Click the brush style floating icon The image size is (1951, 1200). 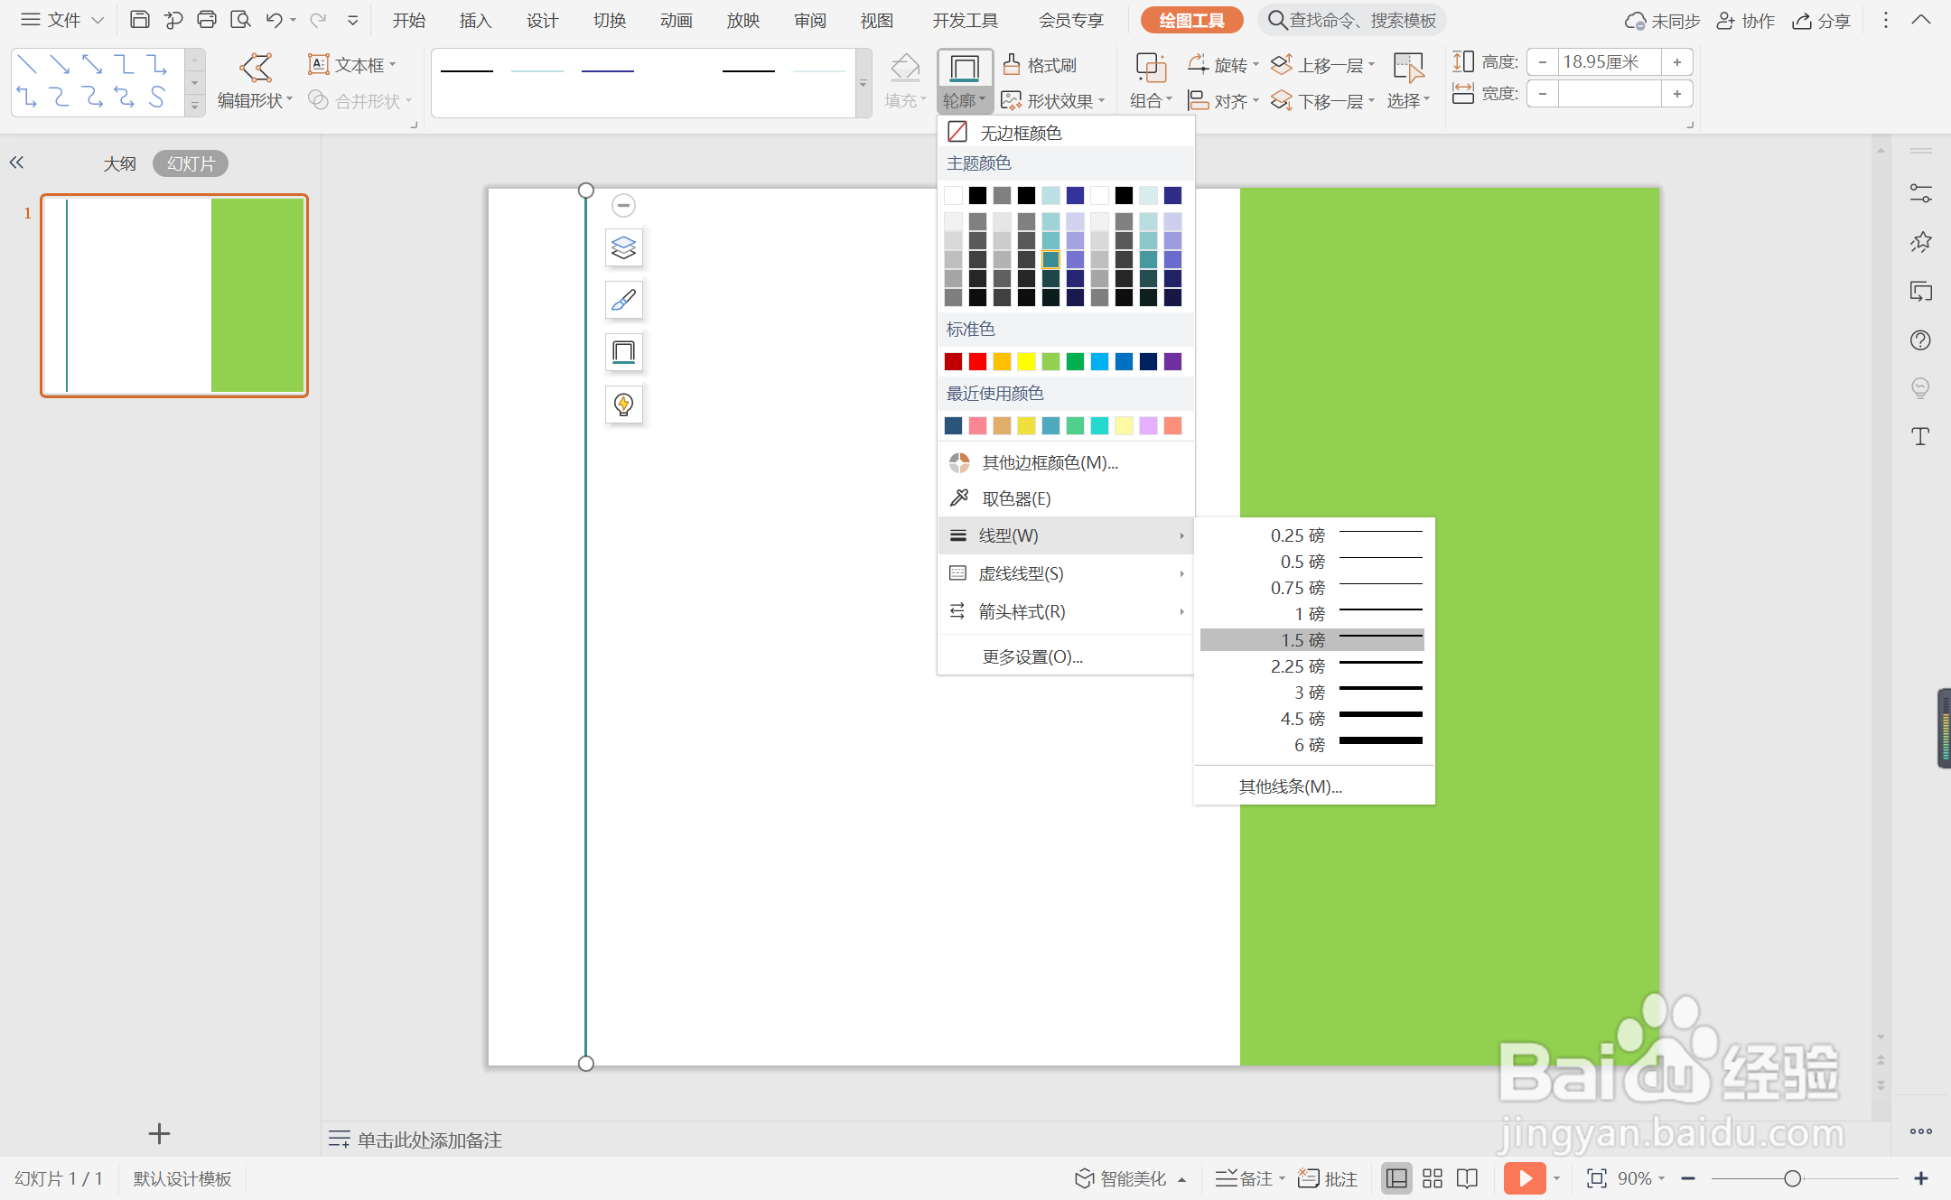point(623,300)
